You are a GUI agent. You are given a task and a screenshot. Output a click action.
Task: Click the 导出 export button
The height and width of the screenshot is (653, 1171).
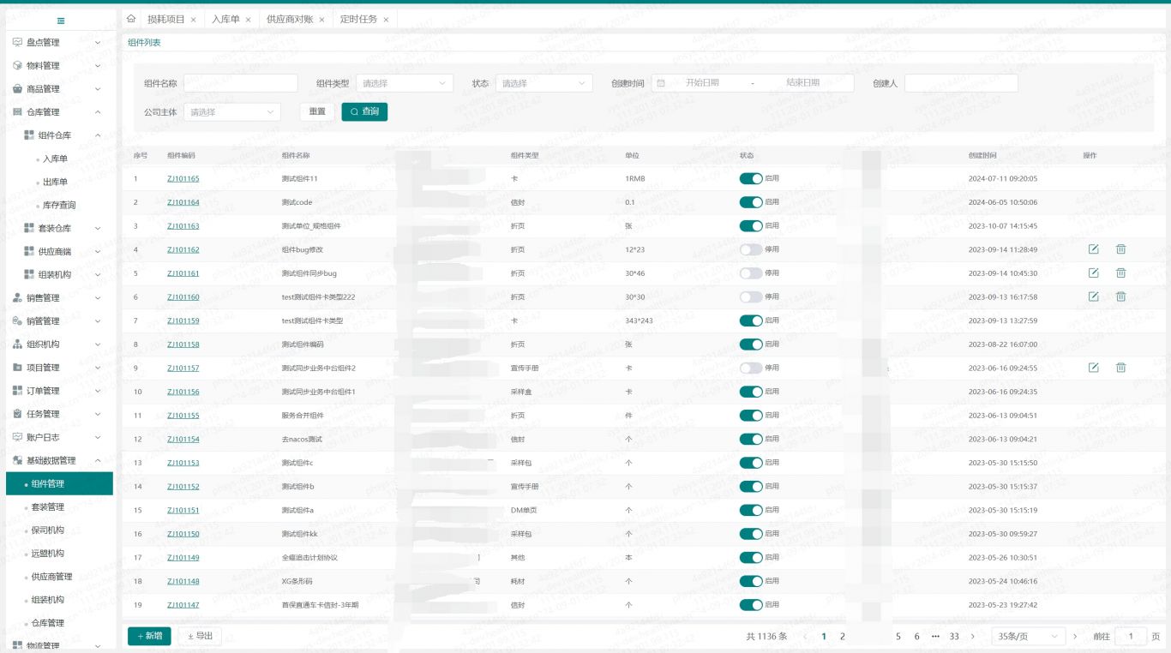coord(200,636)
